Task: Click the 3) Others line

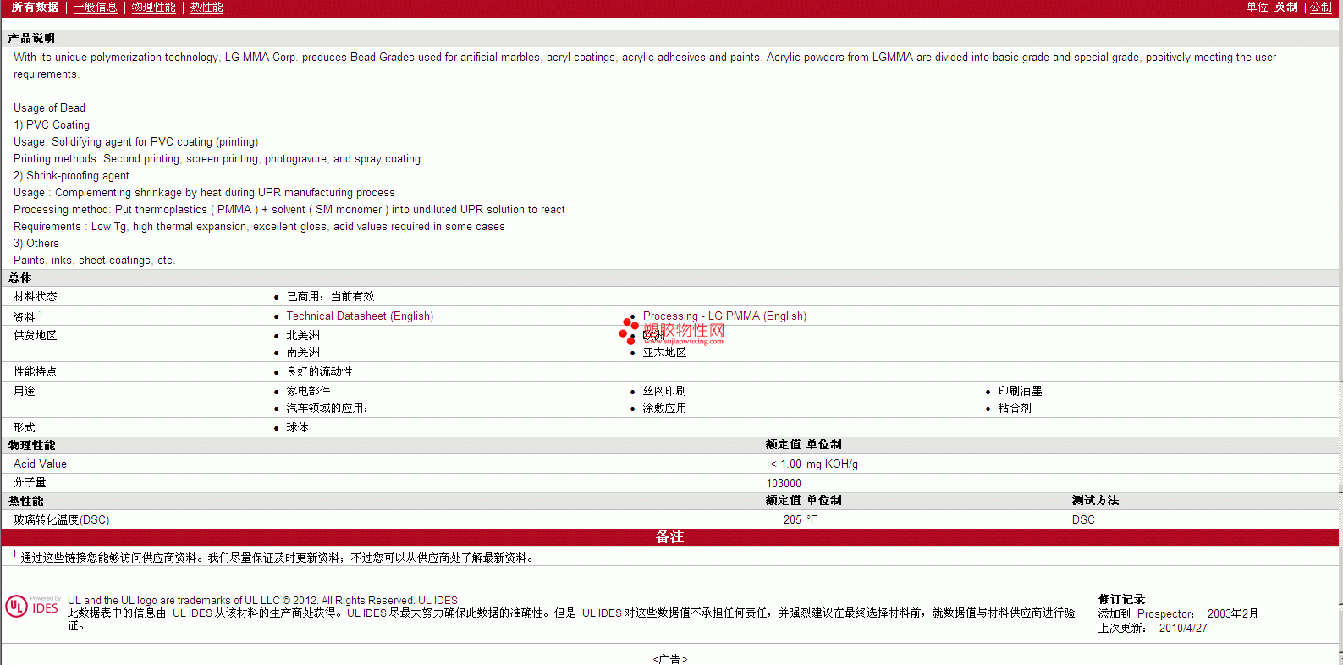Action: point(36,244)
